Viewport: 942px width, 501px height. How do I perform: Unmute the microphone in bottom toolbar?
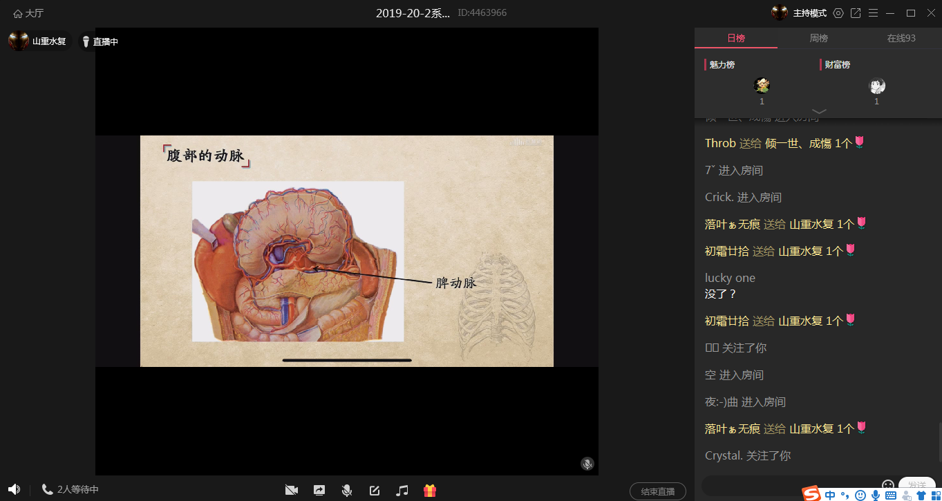click(x=347, y=490)
